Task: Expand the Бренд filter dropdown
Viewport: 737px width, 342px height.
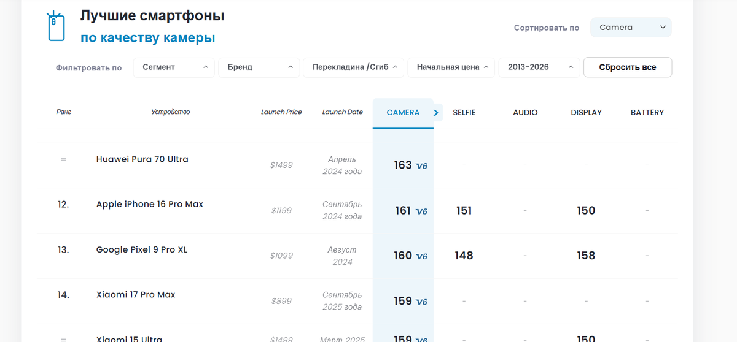Action: (x=259, y=67)
